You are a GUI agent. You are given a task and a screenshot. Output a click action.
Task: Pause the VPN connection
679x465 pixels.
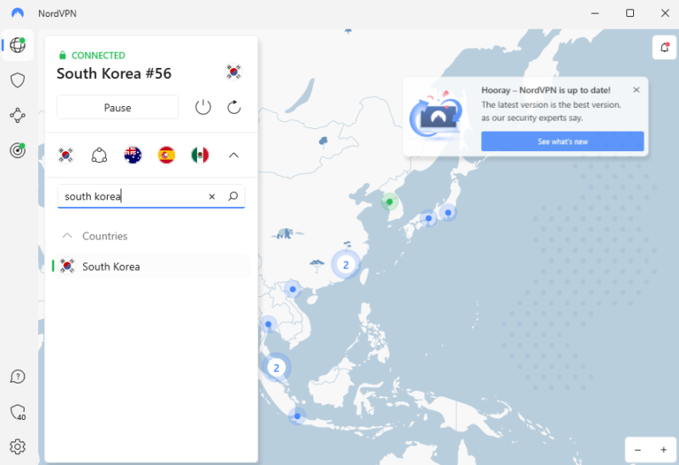pos(117,108)
